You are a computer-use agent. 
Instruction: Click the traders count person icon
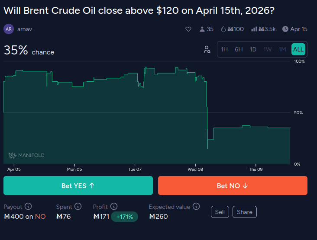202,29
